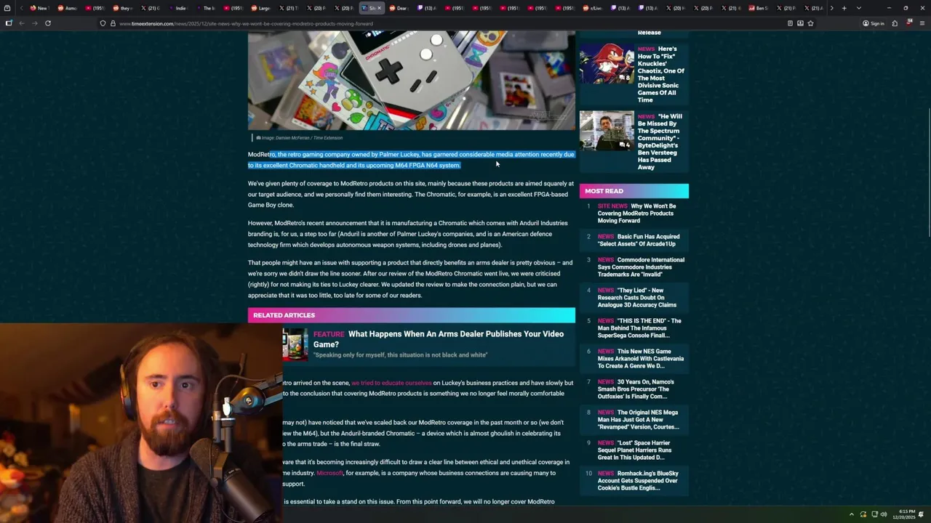Open 'Commodore International Says' most-read link
This screenshot has height=523, width=931.
641,267
